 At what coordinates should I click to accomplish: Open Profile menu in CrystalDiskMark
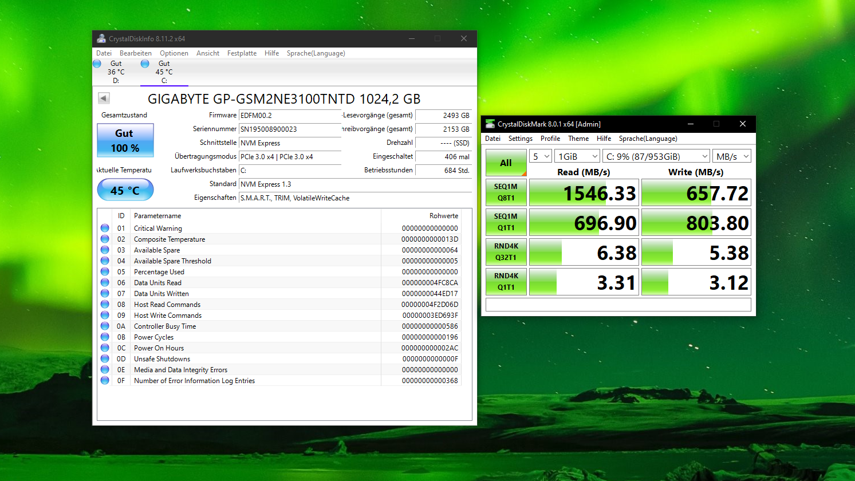tap(550, 139)
